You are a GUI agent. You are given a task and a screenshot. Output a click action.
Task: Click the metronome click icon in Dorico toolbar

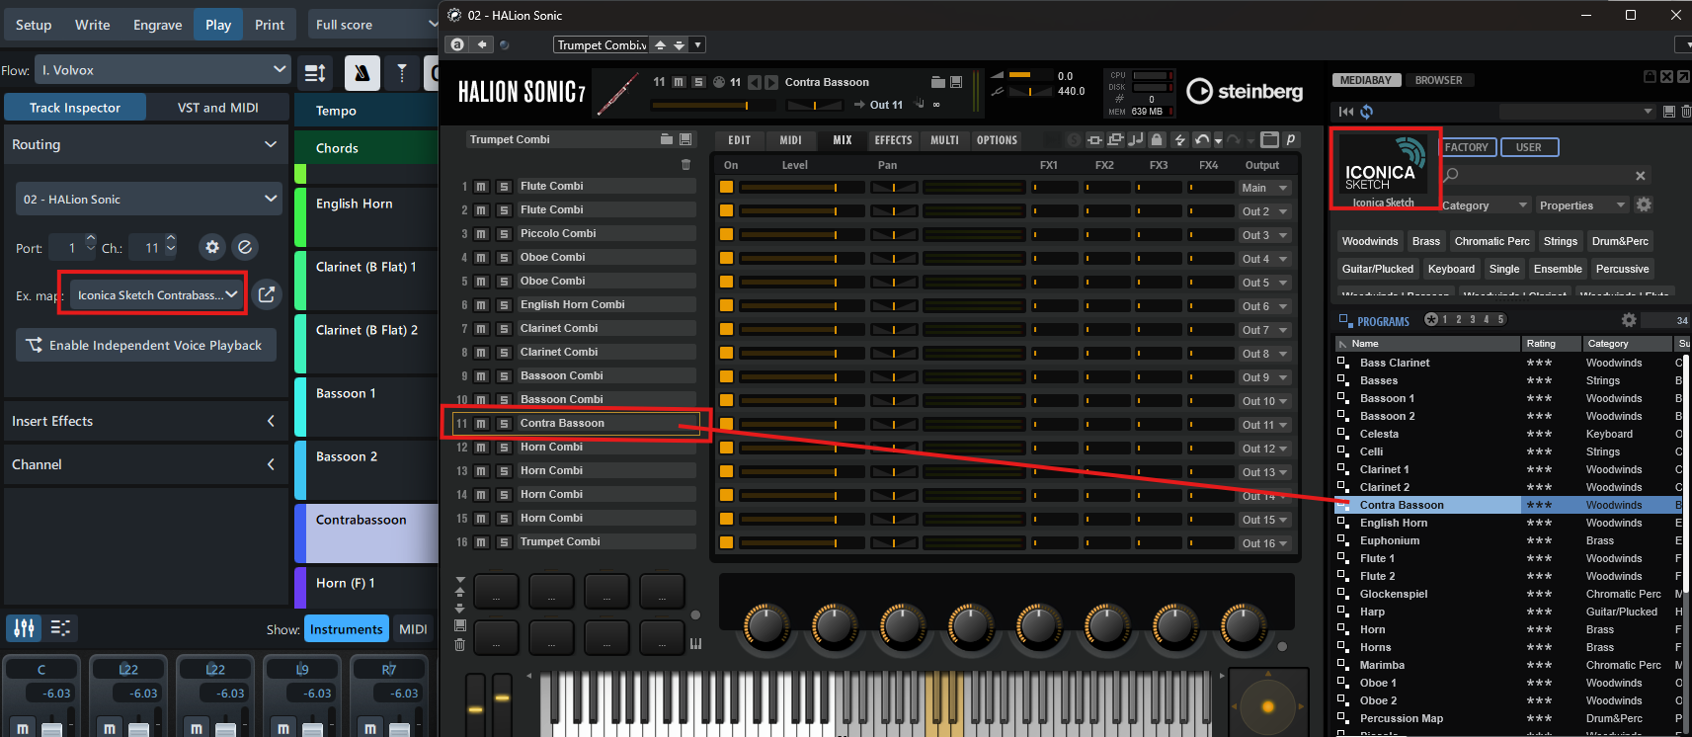363,72
